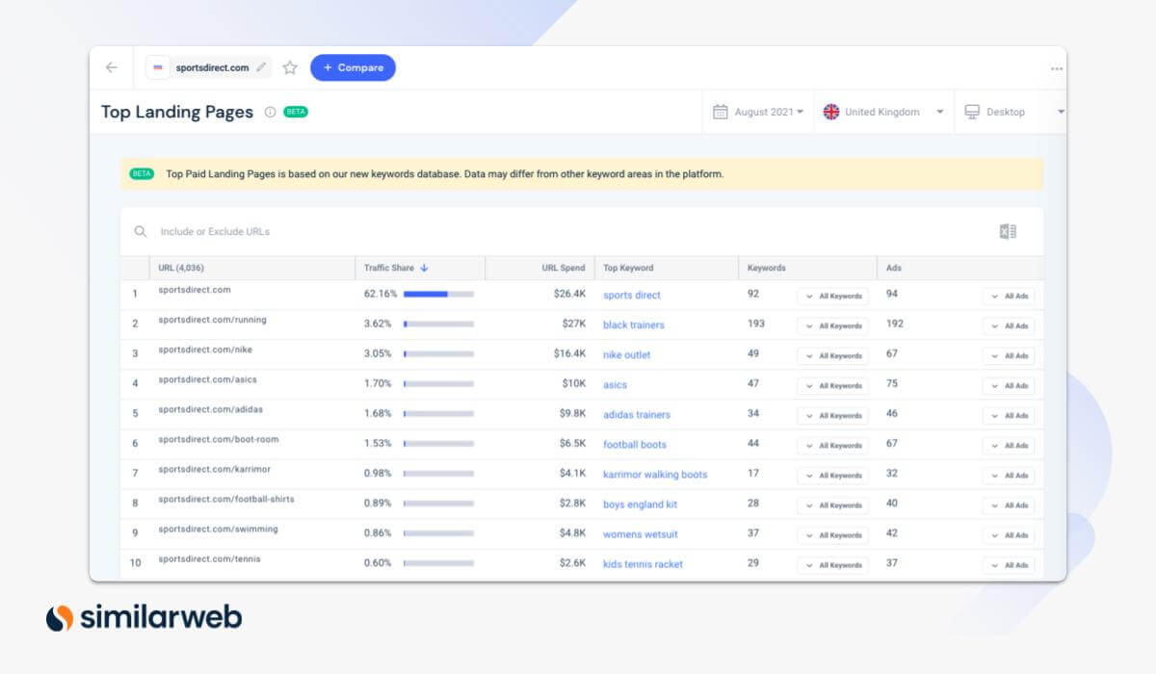Click the search magnifier in the URL filter bar

pos(140,231)
